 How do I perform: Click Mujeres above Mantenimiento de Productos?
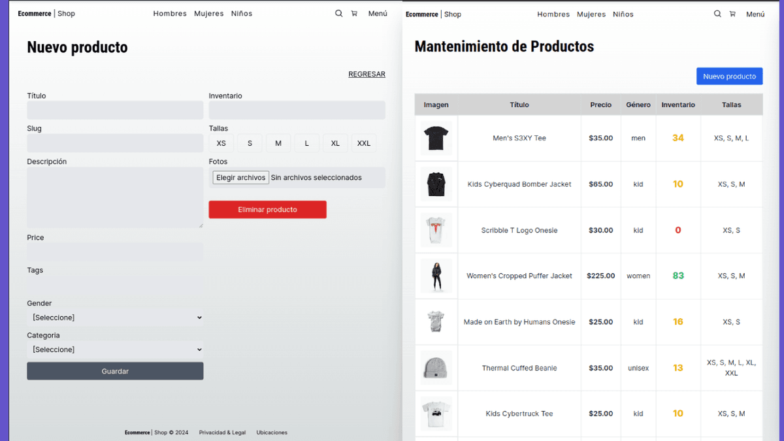pos(591,14)
